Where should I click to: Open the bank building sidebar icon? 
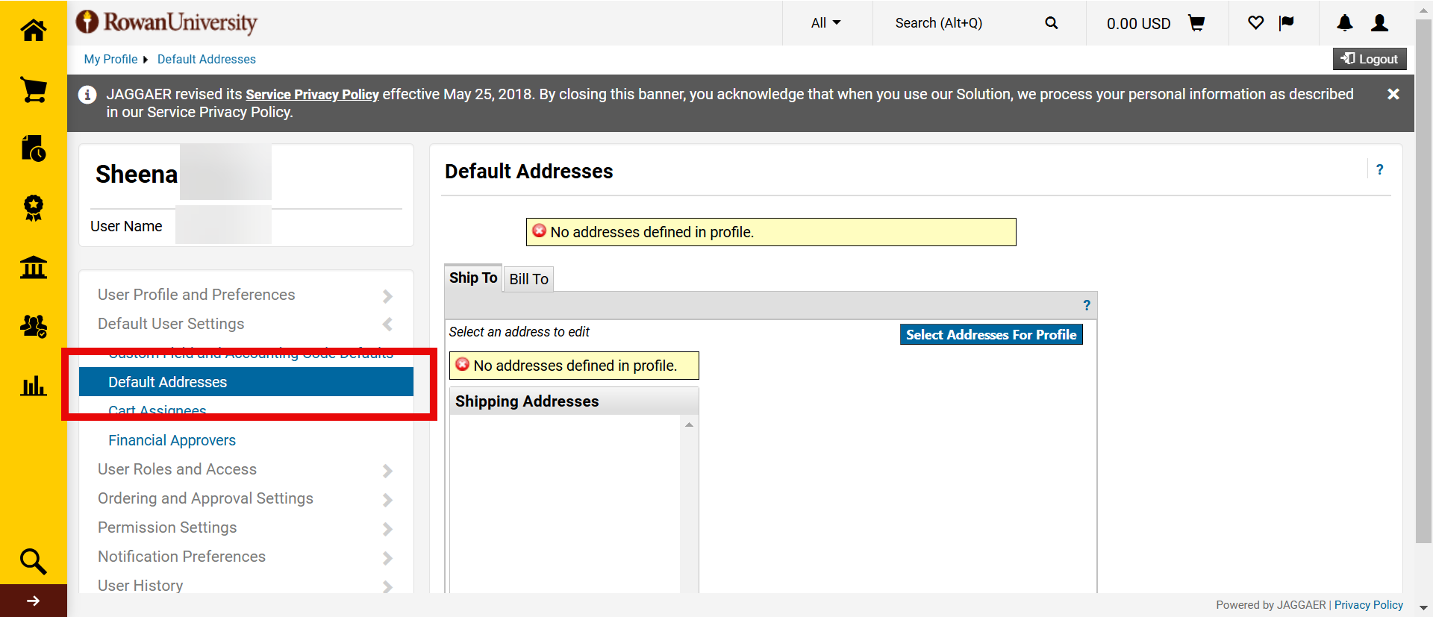33,267
